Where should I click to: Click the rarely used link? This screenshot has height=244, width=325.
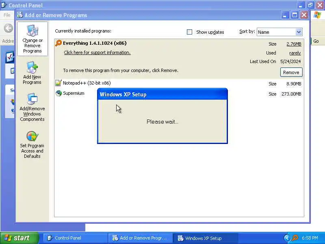295,53
